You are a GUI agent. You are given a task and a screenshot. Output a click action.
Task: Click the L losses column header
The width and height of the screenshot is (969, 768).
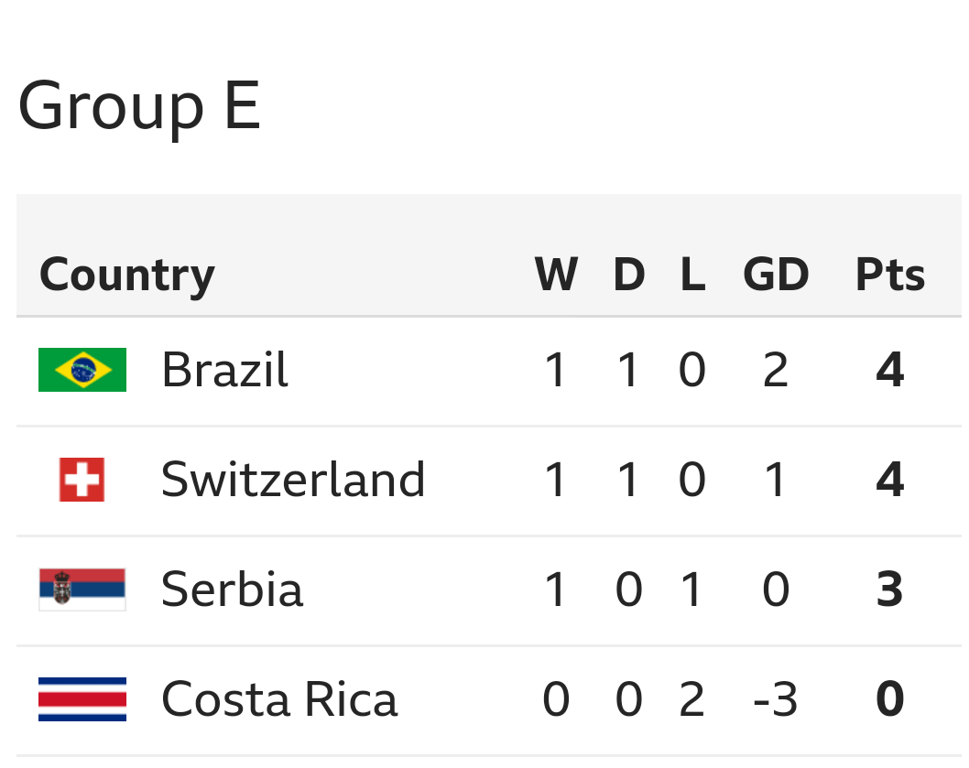(692, 275)
